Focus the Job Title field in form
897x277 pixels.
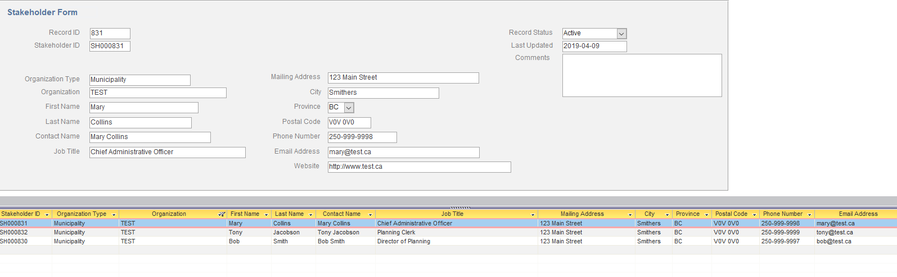coord(167,152)
